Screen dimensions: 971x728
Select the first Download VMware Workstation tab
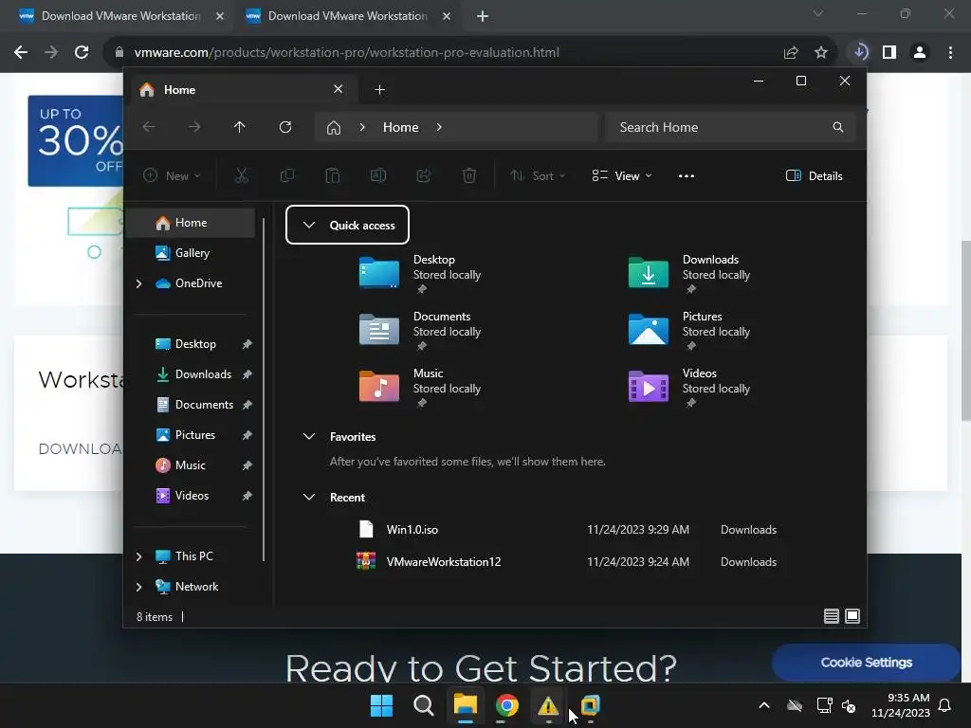pos(120,16)
